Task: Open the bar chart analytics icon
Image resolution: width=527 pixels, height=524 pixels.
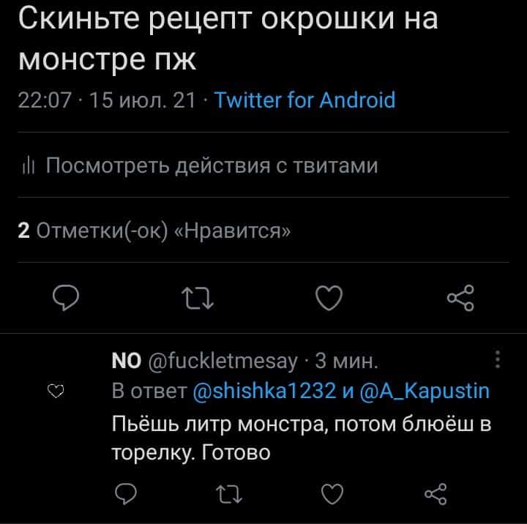Action: [x=29, y=165]
